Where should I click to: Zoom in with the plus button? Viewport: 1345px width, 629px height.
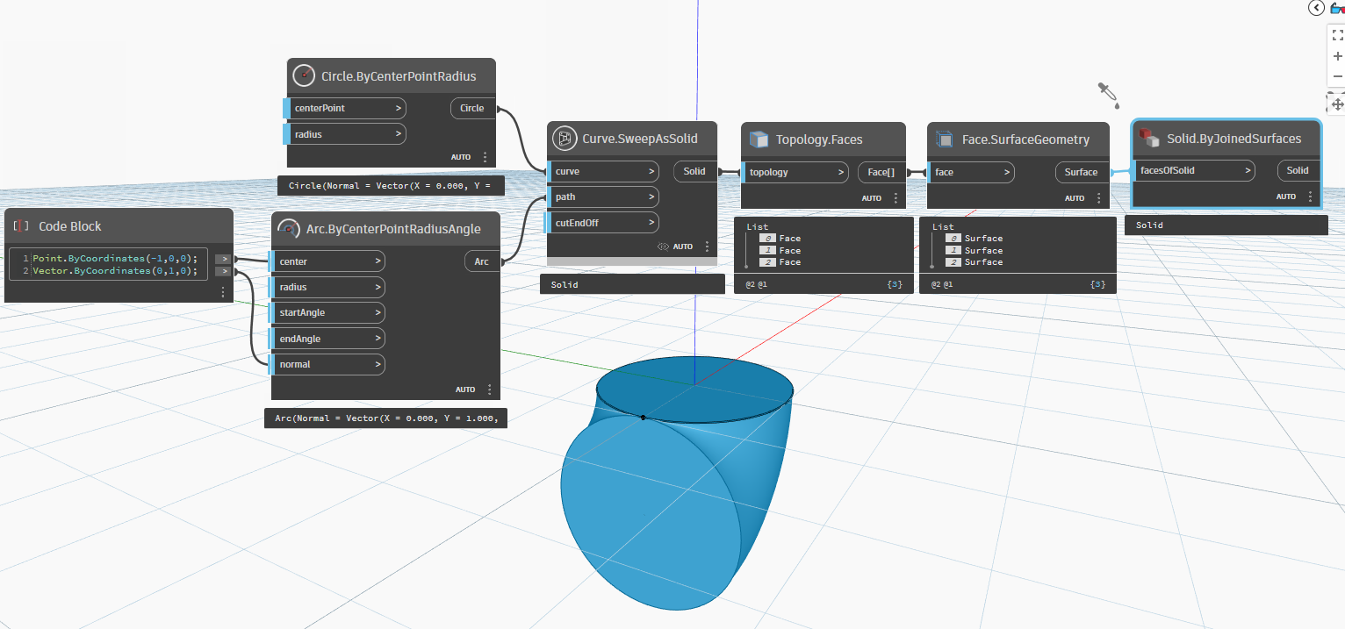pos(1337,56)
